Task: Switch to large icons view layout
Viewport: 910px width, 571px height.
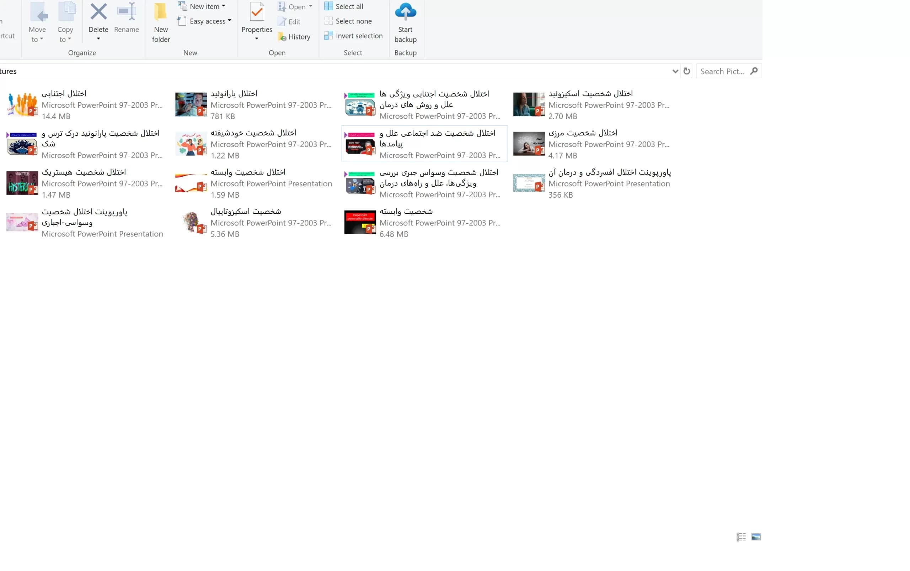Action: coord(756,537)
